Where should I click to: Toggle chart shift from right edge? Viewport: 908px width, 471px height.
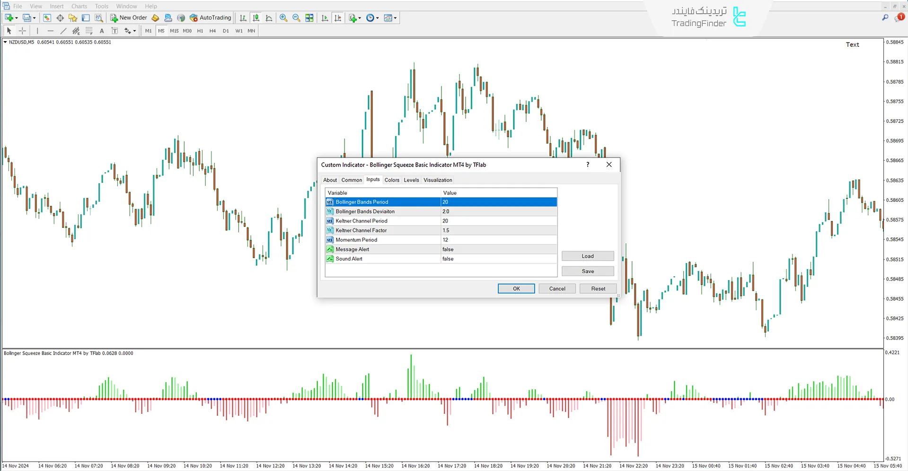tap(338, 17)
